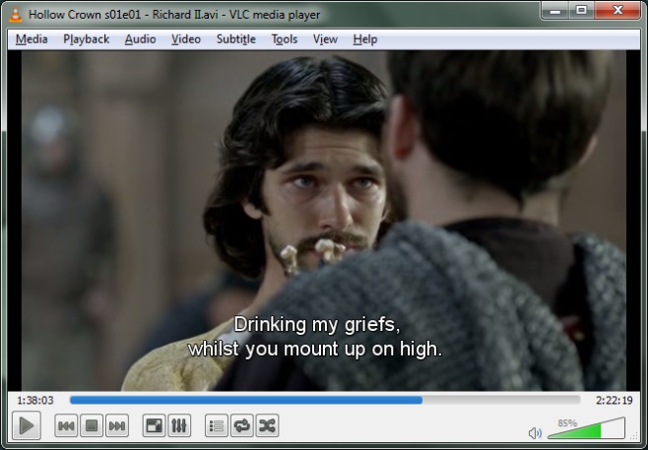Click the window resize grip corner
648x450 pixels.
click(x=635, y=436)
